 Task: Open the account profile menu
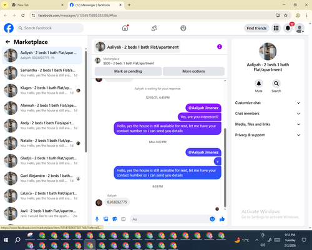point(300,28)
